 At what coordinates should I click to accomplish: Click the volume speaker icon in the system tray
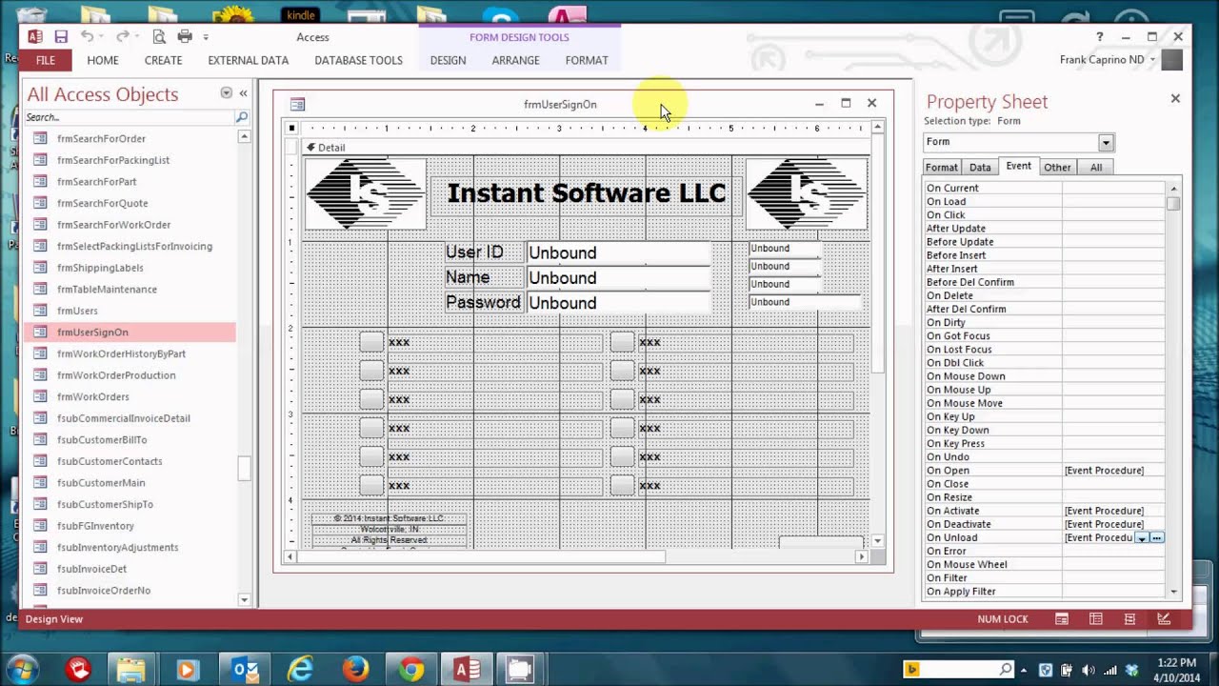(x=1089, y=670)
